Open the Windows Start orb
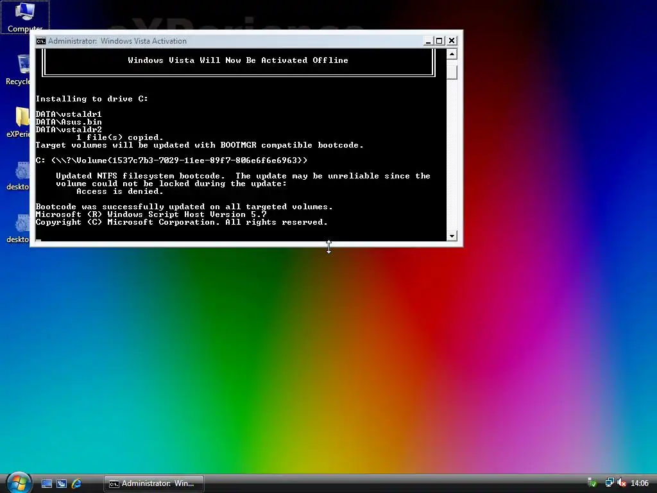 (x=19, y=482)
